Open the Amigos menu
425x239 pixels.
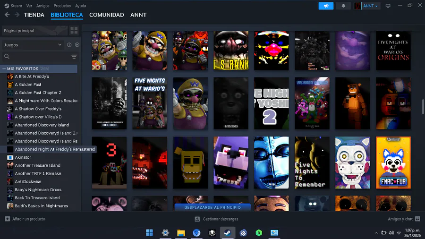(x=43, y=6)
